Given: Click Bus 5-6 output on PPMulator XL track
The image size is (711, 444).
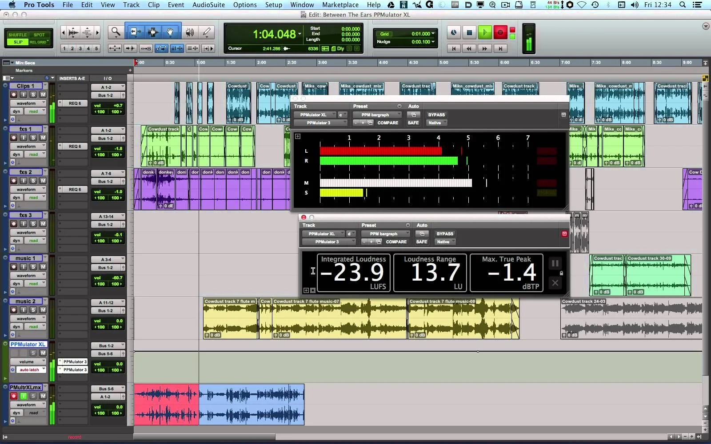Looking at the screenshot, I should [106, 354].
